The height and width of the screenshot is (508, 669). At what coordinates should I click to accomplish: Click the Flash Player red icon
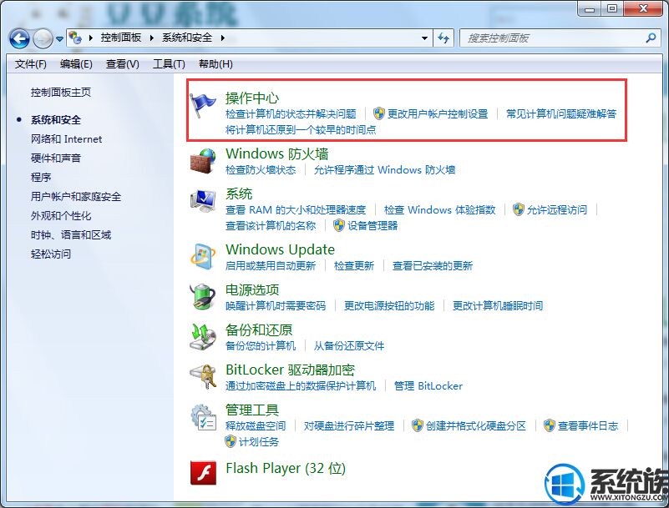point(203,473)
